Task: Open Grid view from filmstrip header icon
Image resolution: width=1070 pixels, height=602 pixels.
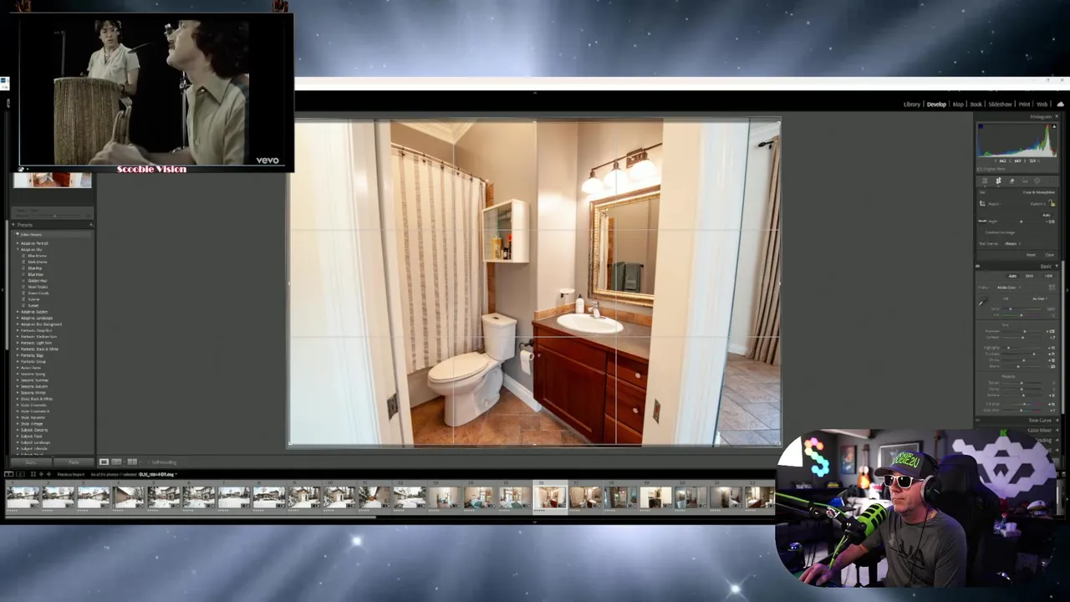Action: [x=33, y=474]
